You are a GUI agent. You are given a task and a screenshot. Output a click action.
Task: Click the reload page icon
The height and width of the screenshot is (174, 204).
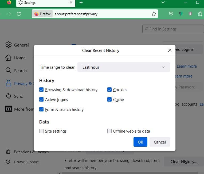pos(19,14)
